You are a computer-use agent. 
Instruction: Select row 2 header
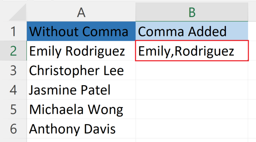13,51
